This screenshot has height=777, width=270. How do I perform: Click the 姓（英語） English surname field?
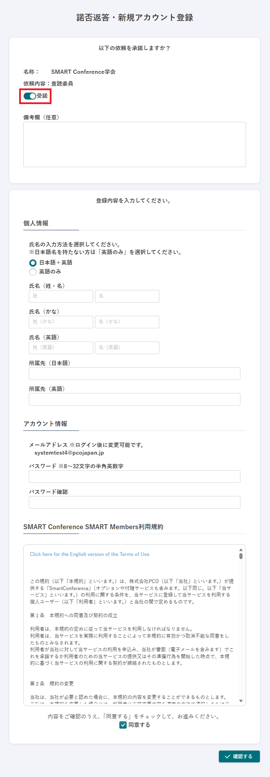tap(61, 348)
